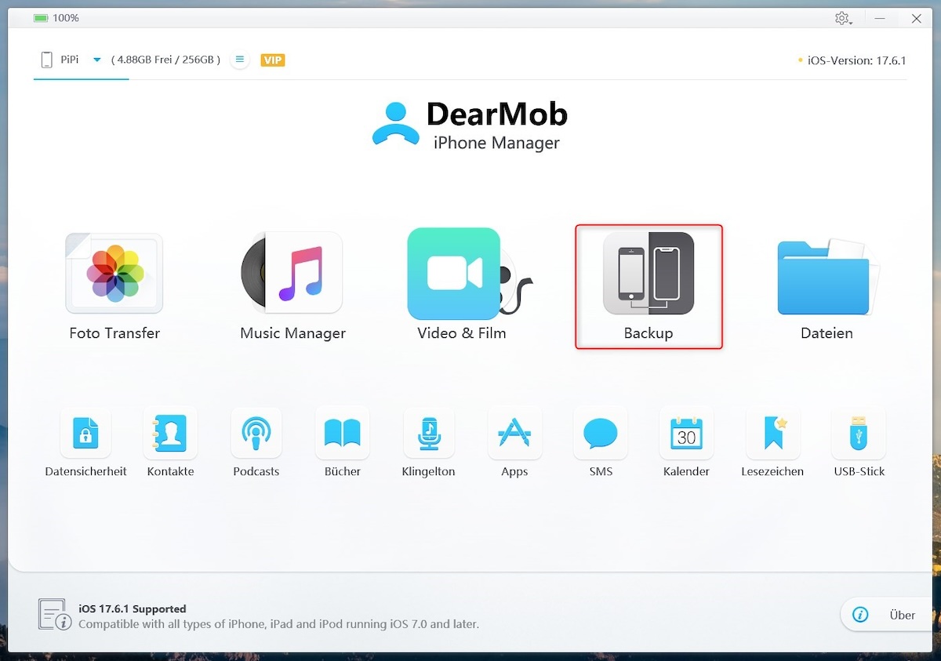
Task: Open Lesezeichen bookmarks
Action: tap(772, 433)
